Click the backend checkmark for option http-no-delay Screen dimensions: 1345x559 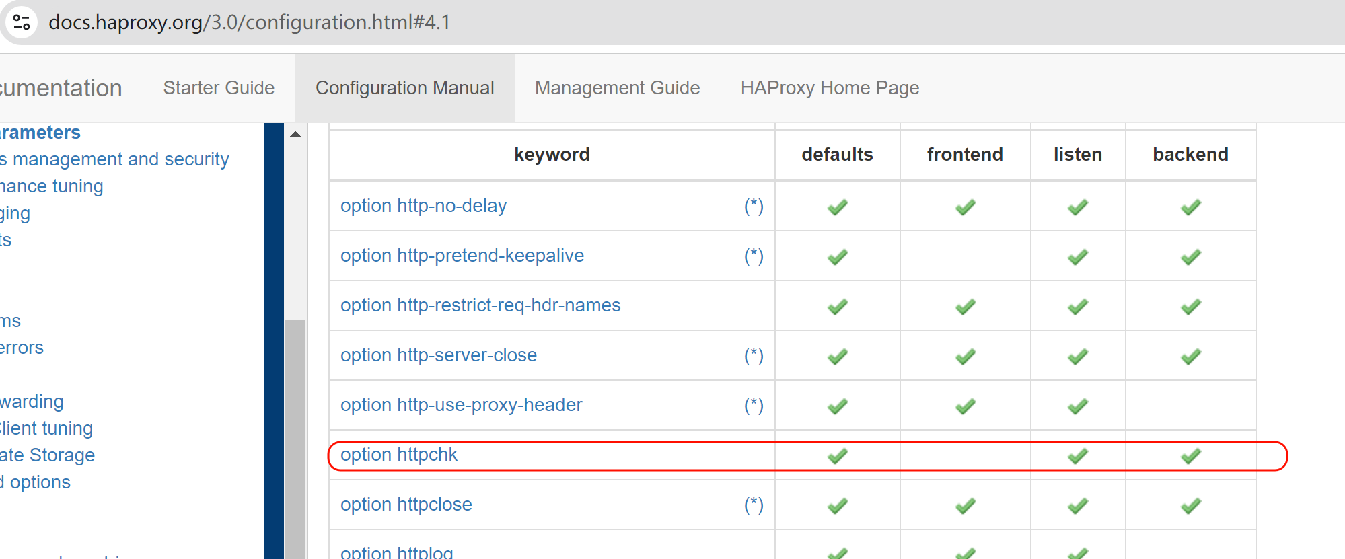tap(1190, 207)
